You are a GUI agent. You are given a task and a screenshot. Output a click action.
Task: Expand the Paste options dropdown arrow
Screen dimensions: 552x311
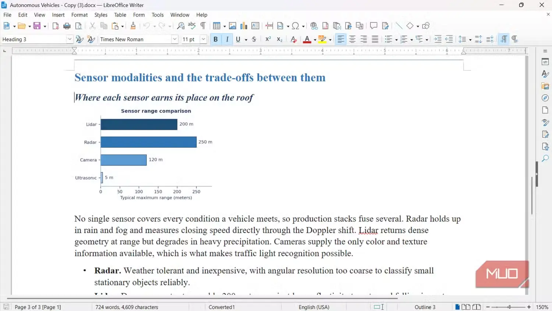(123, 26)
